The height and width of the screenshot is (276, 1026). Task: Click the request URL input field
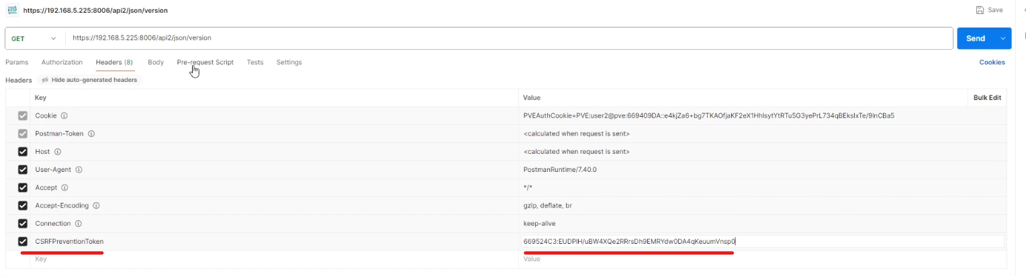click(x=509, y=38)
